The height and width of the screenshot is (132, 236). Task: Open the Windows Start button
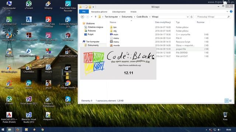click(x=3, y=129)
